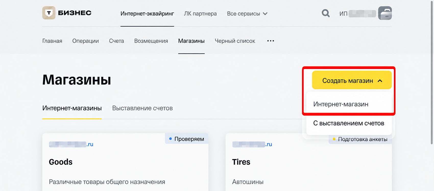Open the Tires shop card

pyautogui.click(x=309, y=162)
